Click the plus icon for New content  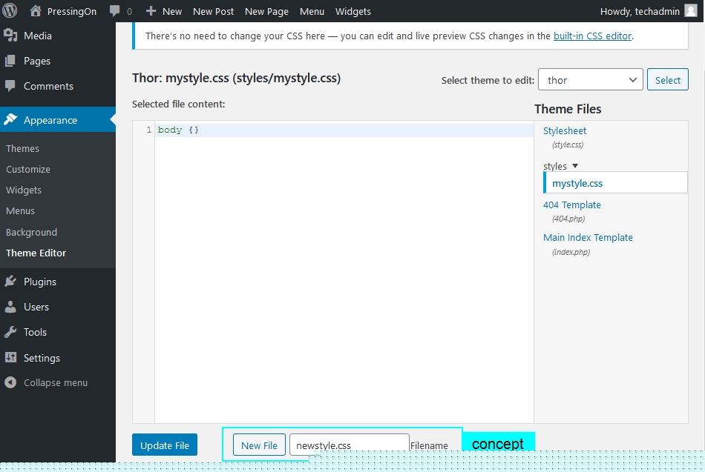coord(151,11)
